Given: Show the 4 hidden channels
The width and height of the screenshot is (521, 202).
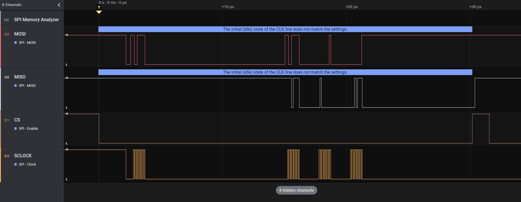Looking at the screenshot, I should [296, 190].
